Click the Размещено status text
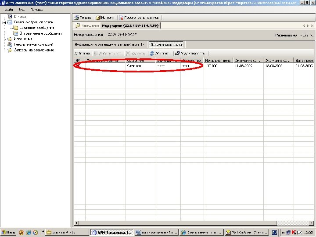This screenshot has height=237, width=316. click(286, 35)
